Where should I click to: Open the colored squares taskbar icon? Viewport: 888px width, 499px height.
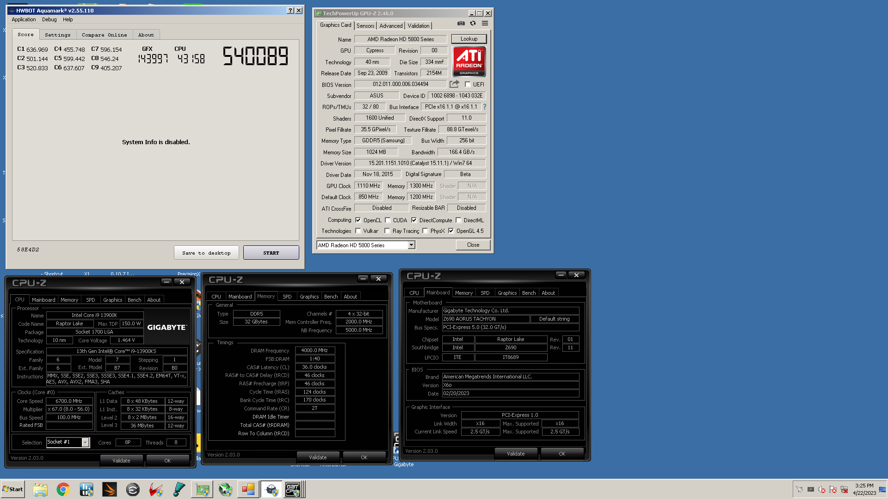click(x=248, y=489)
